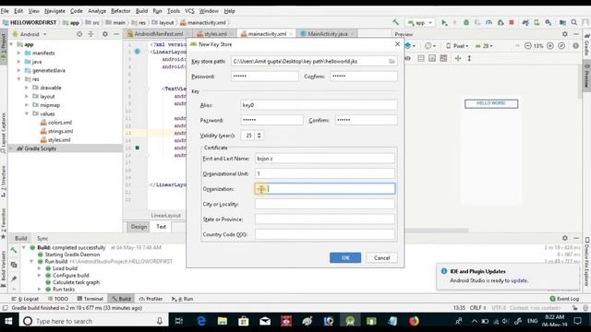
Task: Click Windows Start button
Action: pos(8,321)
